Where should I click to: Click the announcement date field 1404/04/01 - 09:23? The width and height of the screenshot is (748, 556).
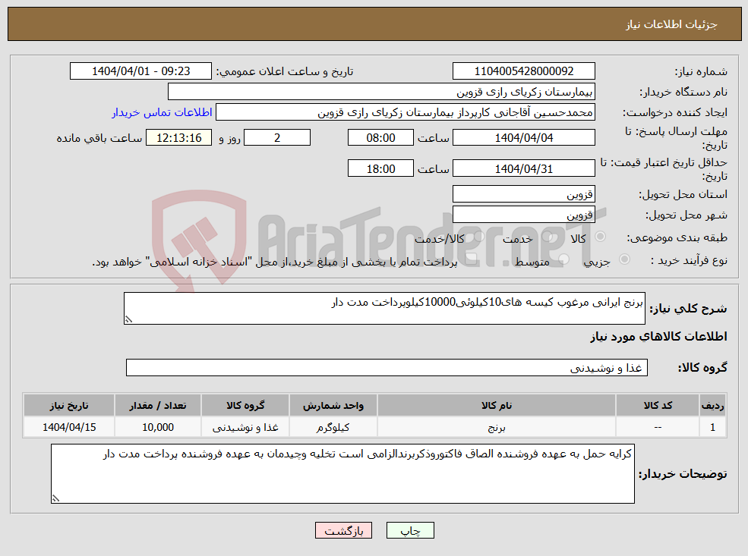140,71
